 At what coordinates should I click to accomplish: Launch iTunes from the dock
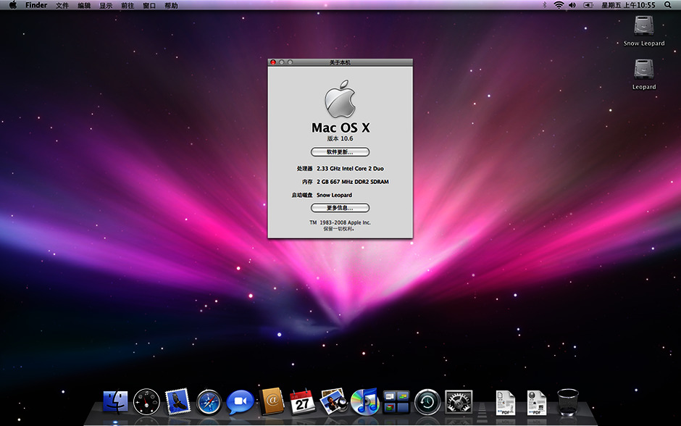pyautogui.click(x=365, y=401)
